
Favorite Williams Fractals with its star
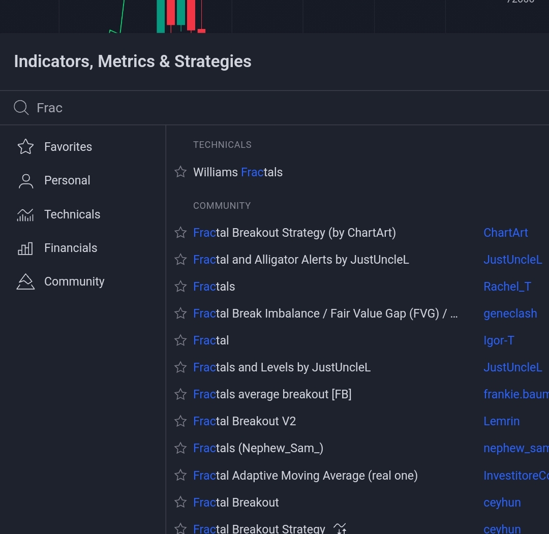[x=180, y=172]
